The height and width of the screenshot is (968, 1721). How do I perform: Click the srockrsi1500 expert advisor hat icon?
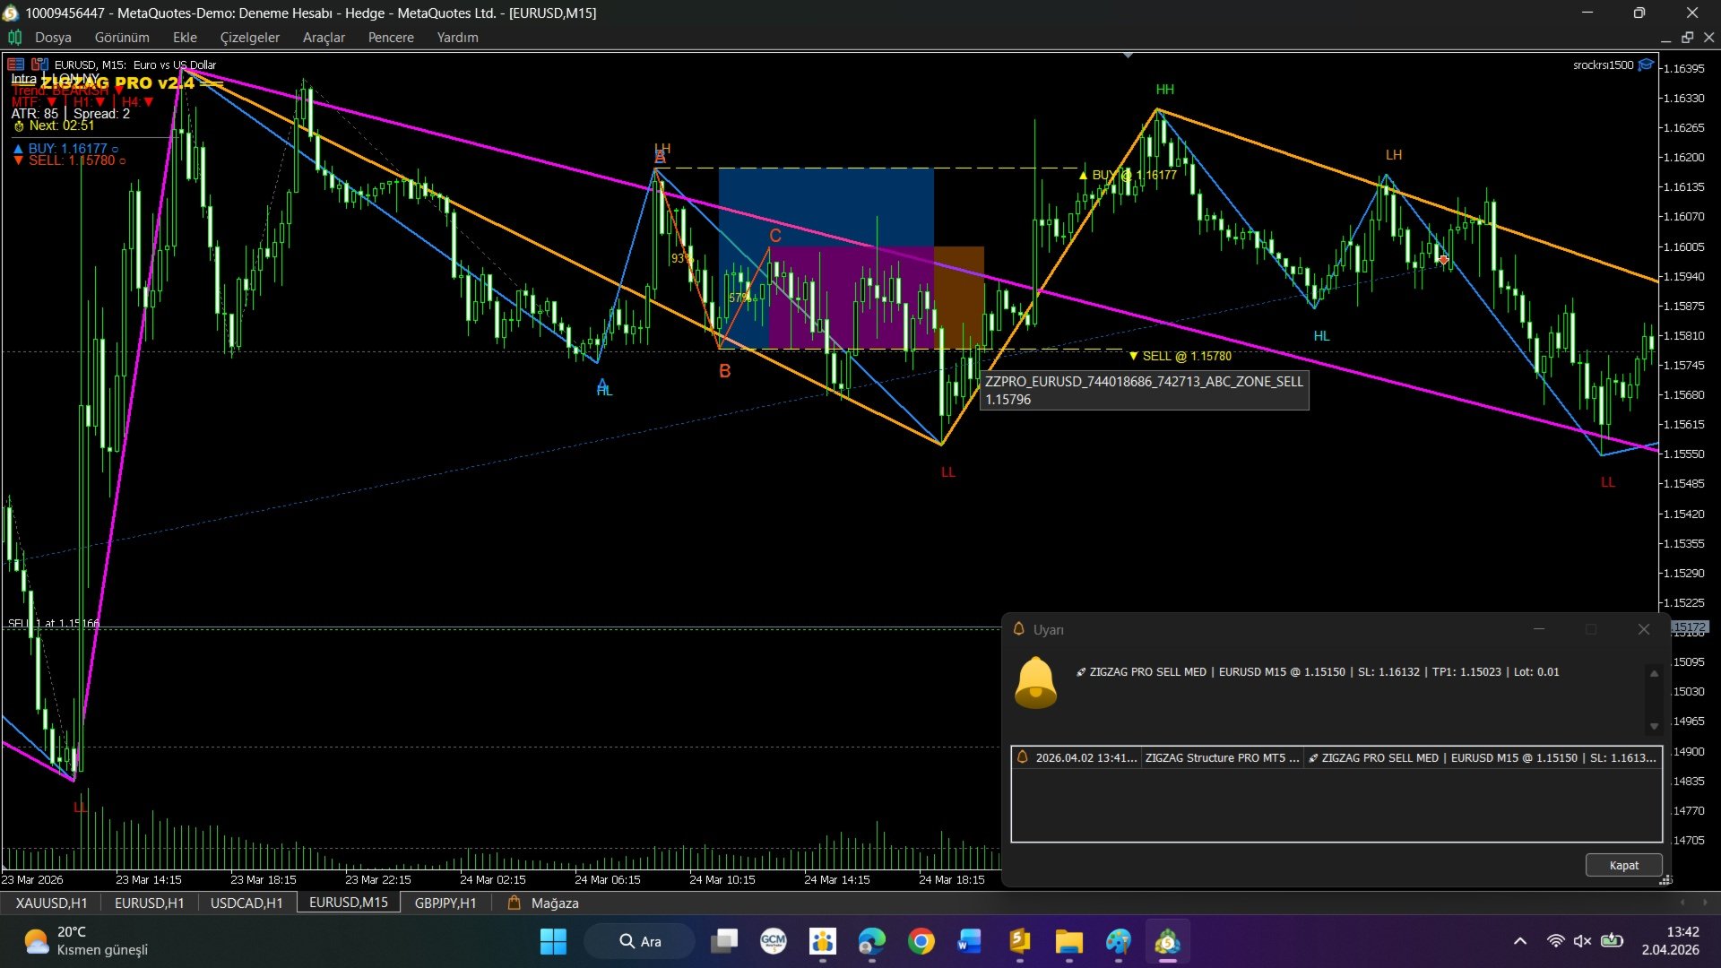(x=1647, y=65)
